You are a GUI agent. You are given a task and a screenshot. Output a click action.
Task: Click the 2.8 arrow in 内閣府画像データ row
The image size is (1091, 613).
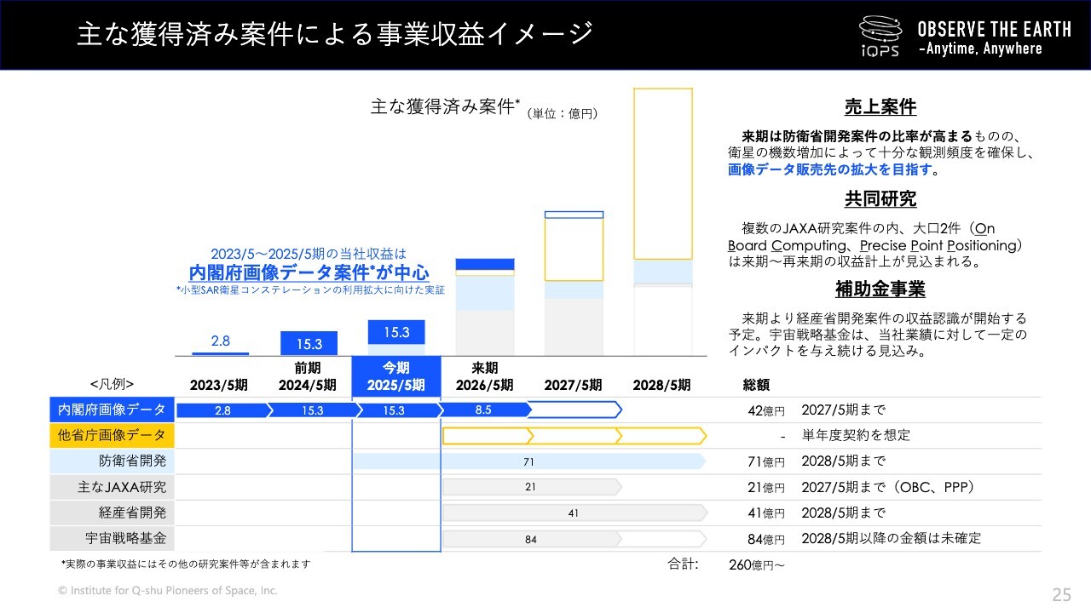[222, 410]
